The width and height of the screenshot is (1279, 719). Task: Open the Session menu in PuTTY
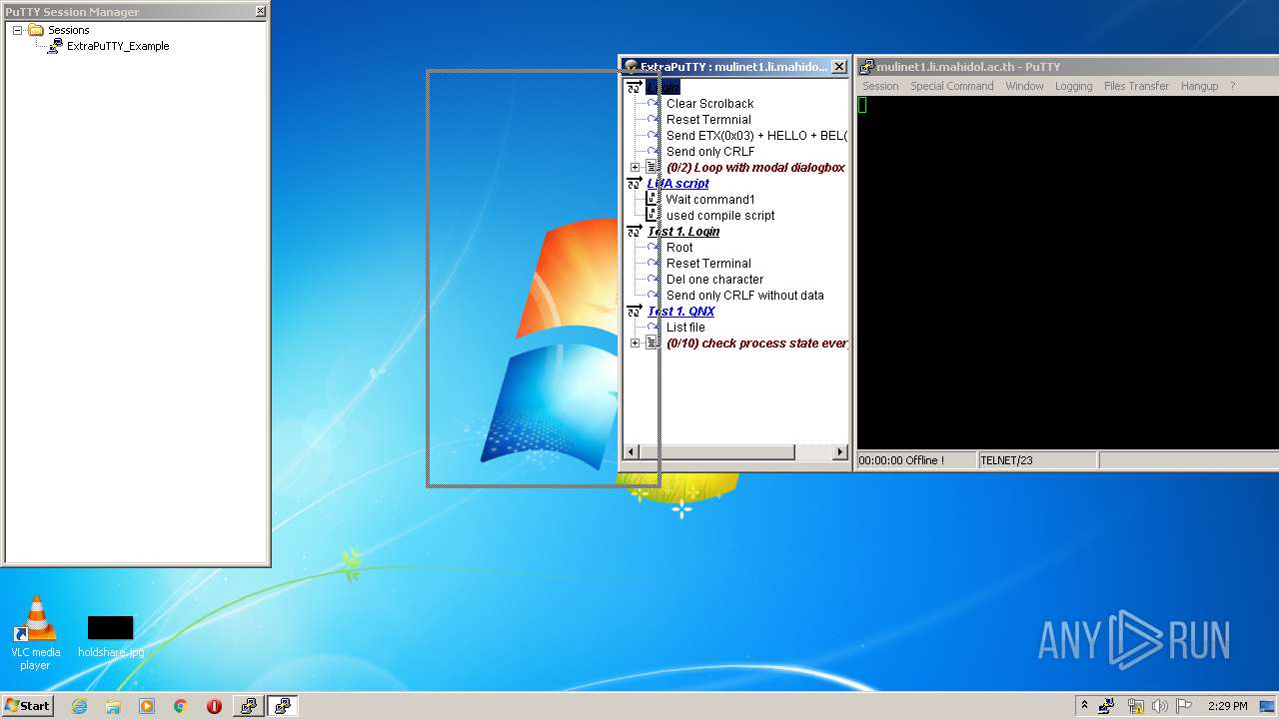880,86
